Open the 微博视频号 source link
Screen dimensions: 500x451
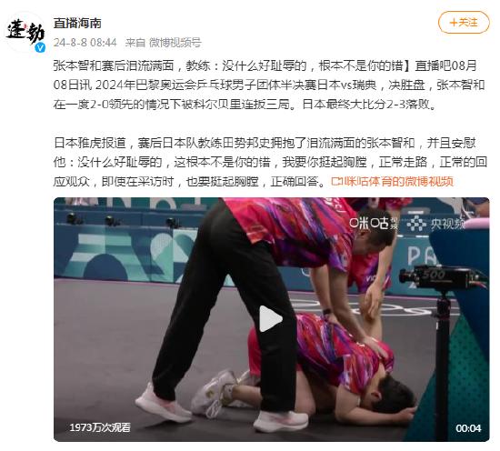coord(175,43)
